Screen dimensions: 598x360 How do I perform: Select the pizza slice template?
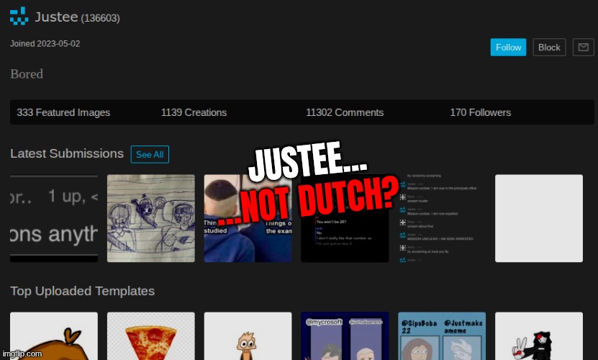click(150, 336)
